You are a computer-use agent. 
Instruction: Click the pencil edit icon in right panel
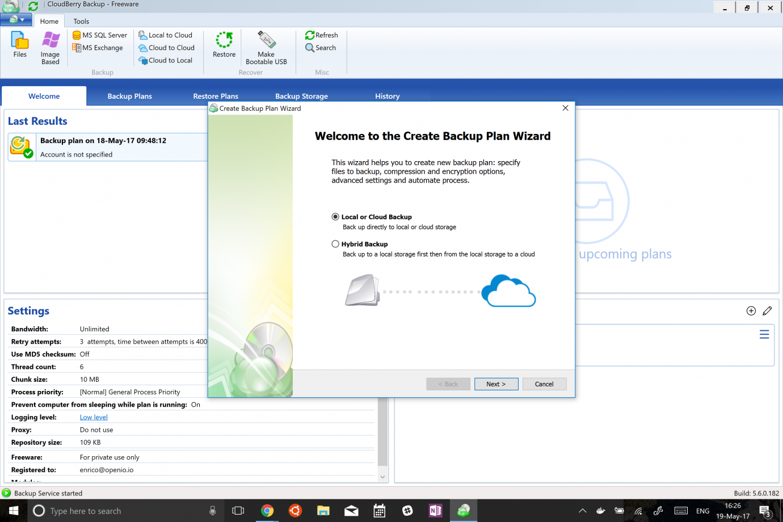[767, 310]
